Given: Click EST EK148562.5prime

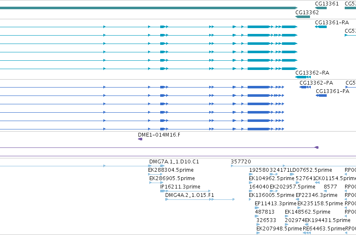Looking at the screenshot, I should pyautogui.click(x=307, y=212).
